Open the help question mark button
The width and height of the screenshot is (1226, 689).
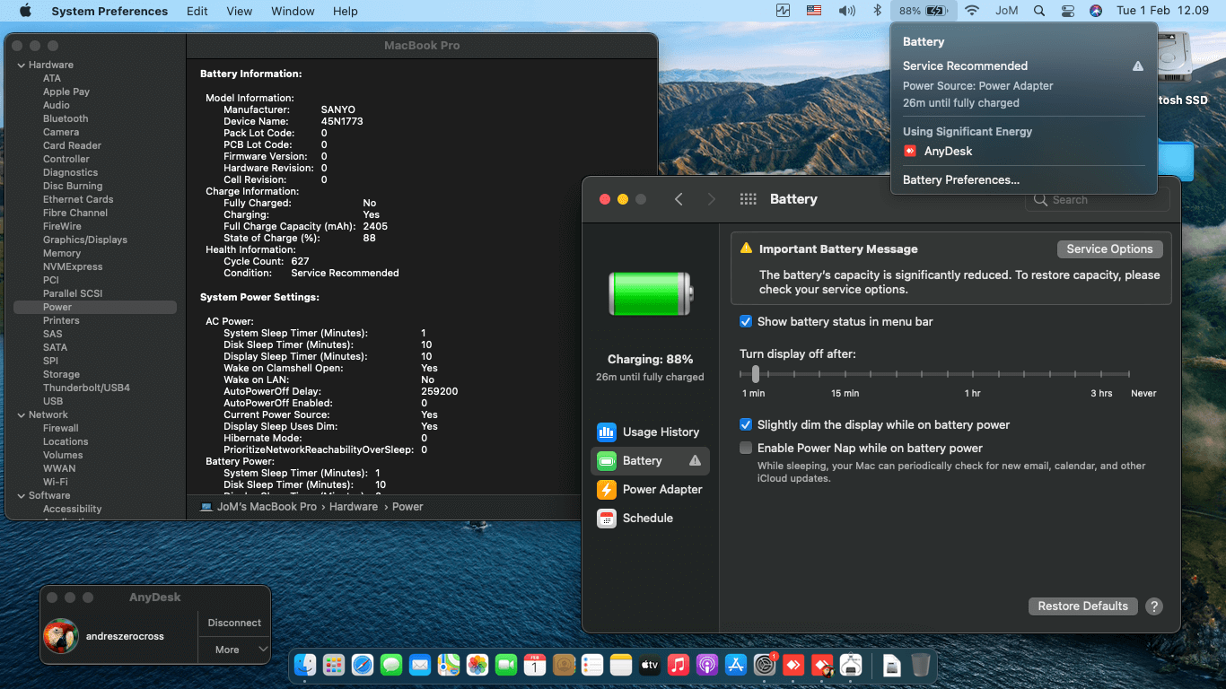click(x=1154, y=606)
